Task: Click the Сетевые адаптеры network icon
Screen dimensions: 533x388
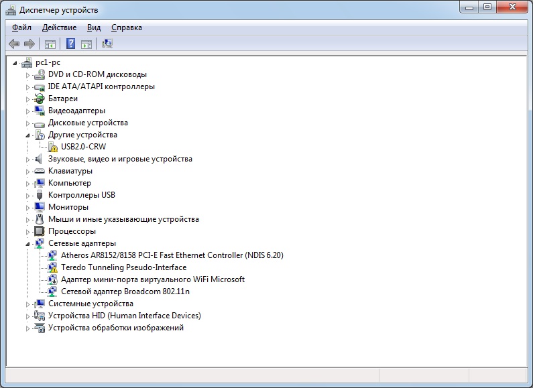Action: [x=40, y=243]
